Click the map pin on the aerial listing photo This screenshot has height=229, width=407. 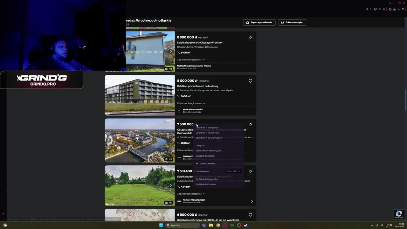pyautogui.click(x=137, y=137)
